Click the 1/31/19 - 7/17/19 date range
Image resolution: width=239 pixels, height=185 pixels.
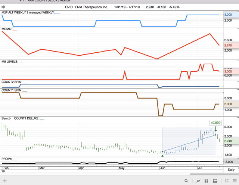point(127,7)
